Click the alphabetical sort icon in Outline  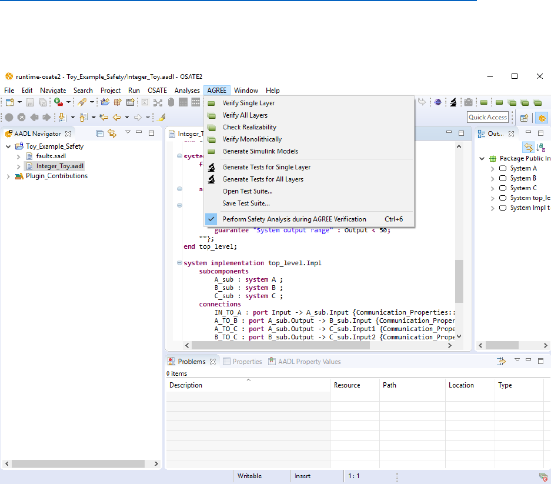click(540, 148)
